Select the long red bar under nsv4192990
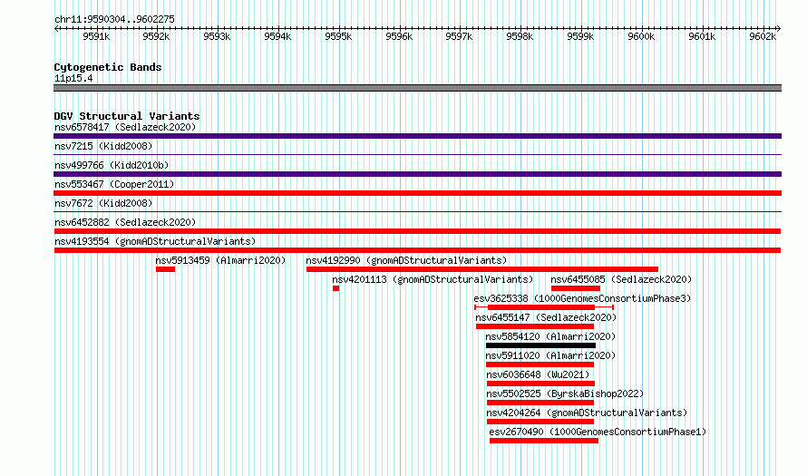Screen dimensions: 807x476 click(482, 269)
